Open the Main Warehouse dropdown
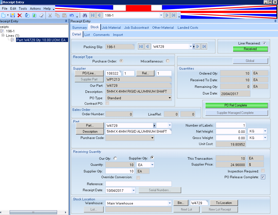The height and width of the screenshot is (215, 278). pyautogui.click(x=170, y=203)
